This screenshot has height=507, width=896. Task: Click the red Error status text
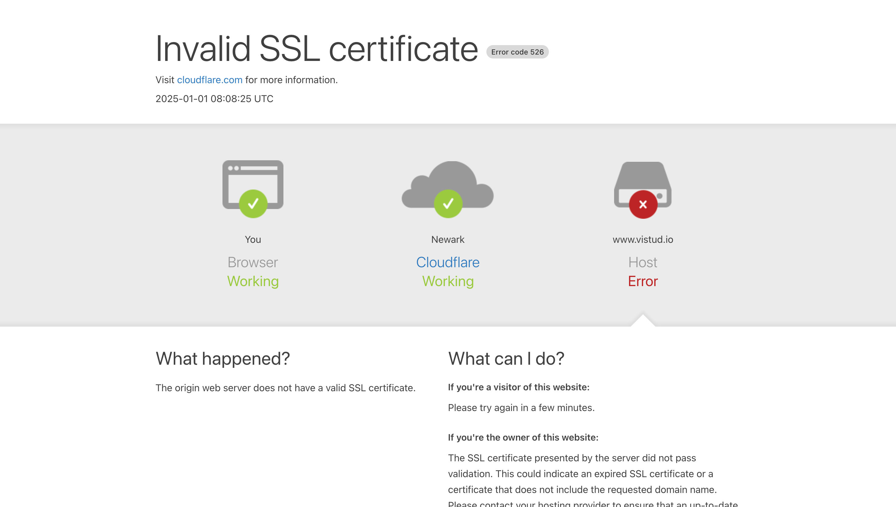click(x=643, y=281)
